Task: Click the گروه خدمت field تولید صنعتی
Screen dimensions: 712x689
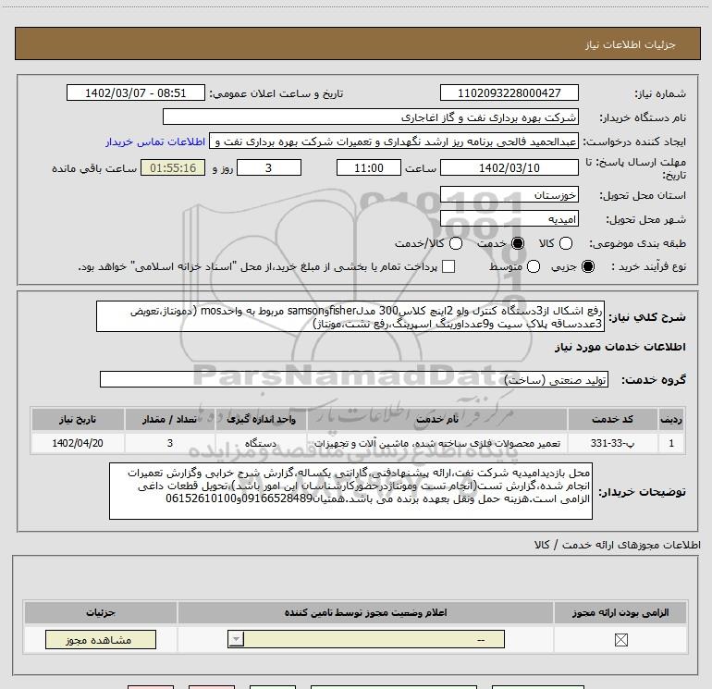Action: [x=354, y=379]
